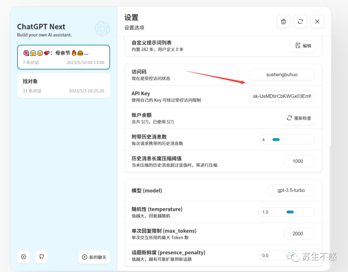Click the OpenAI logo in sidebar header
The height and width of the screenshot is (272, 348).
pyautogui.click(x=102, y=29)
